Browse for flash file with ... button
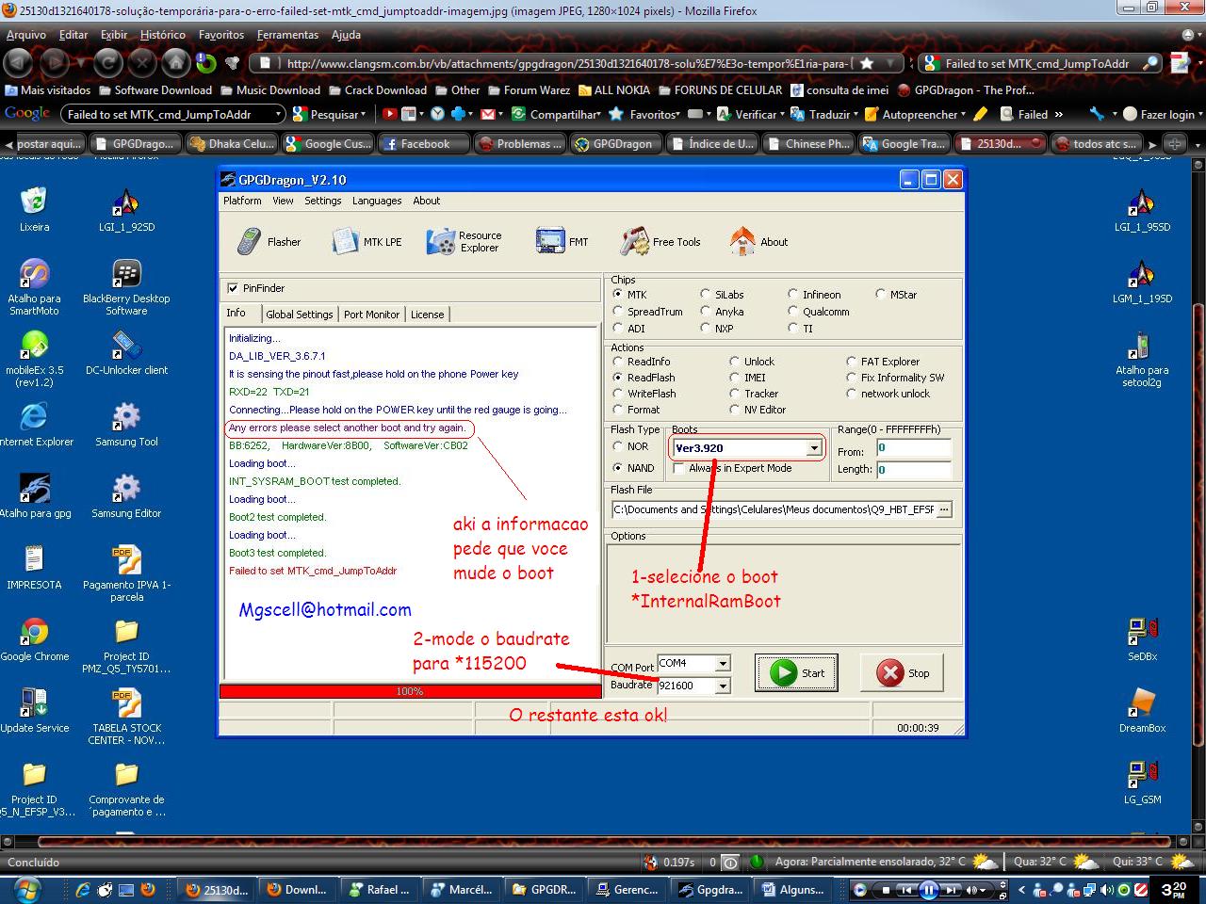The width and height of the screenshot is (1206, 904). coord(944,509)
